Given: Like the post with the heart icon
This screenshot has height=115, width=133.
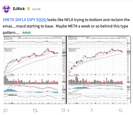Looking at the screenshot, I should tap(63, 110).
